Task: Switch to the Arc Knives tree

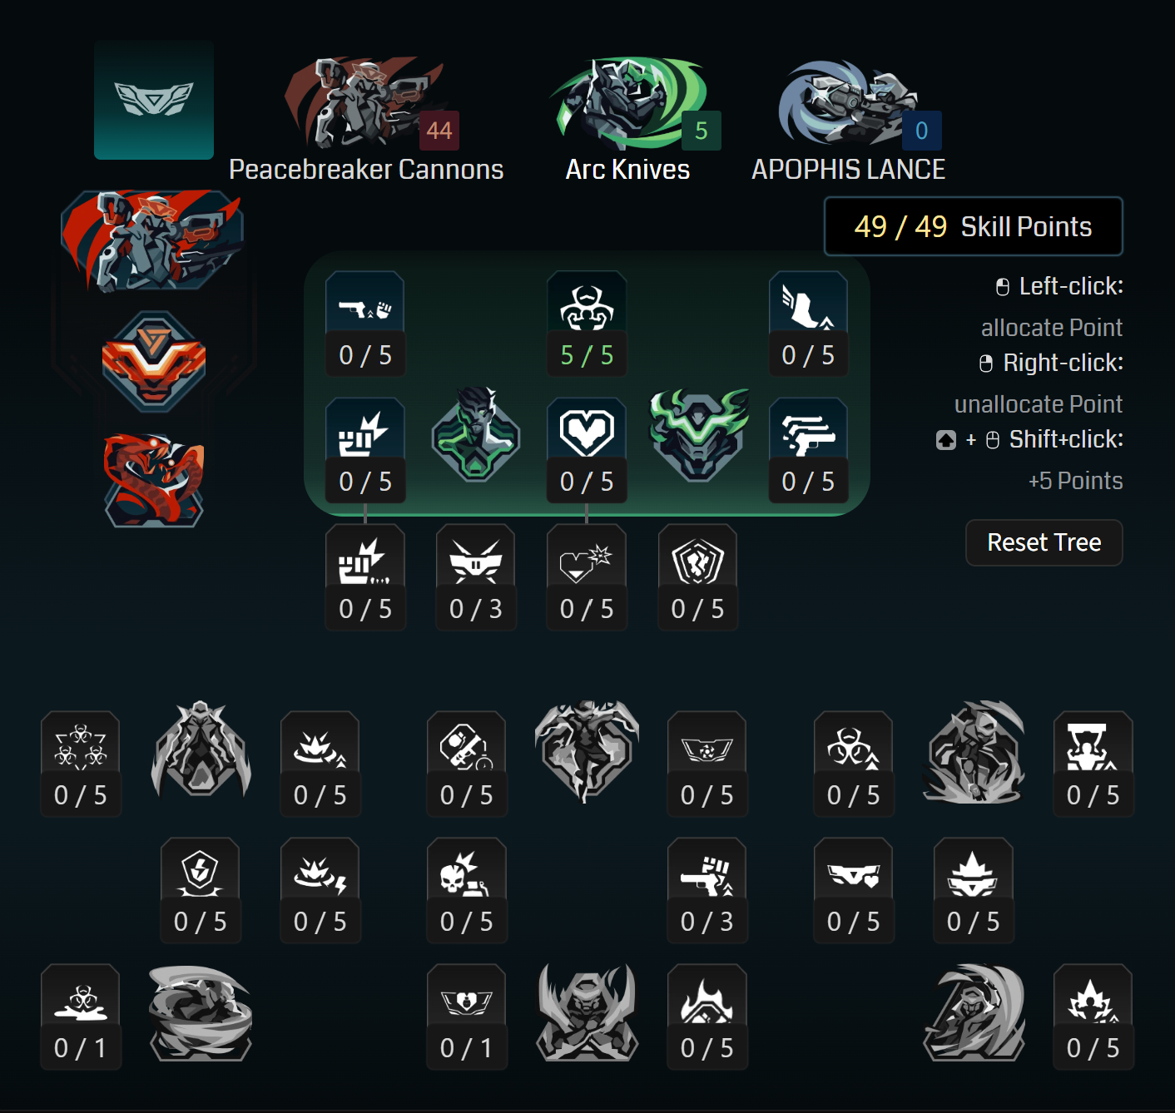Action: point(628,119)
